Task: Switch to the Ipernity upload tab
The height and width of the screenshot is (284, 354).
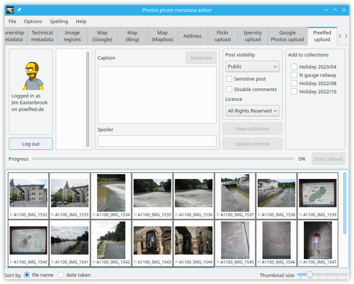Action: point(253,36)
